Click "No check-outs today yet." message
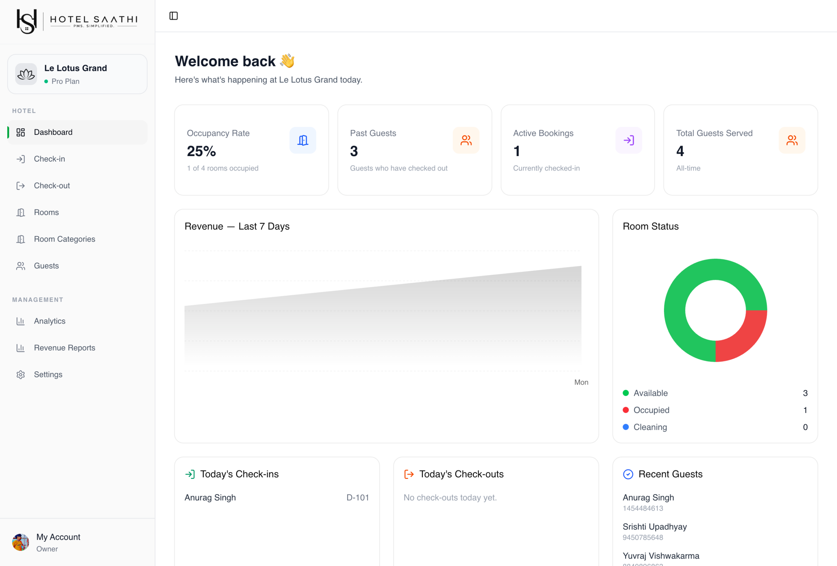Viewport: 837px width, 566px height. point(450,498)
